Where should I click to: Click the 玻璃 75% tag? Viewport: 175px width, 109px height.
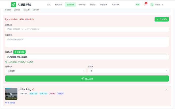coord(43,93)
